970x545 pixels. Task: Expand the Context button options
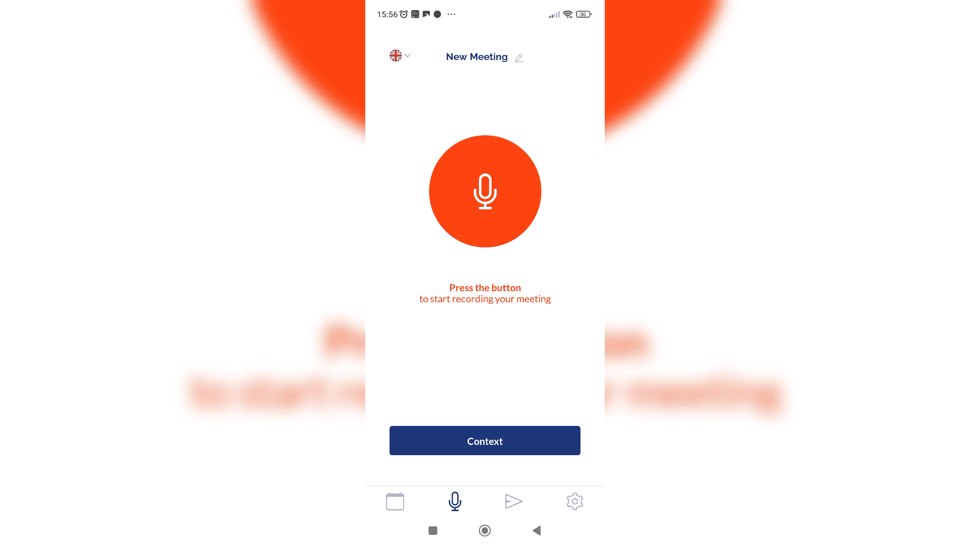tap(484, 441)
